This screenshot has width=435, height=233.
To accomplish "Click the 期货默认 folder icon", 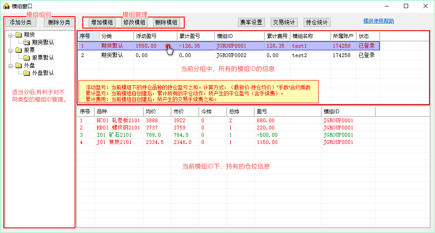I will [x=26, y=43].
